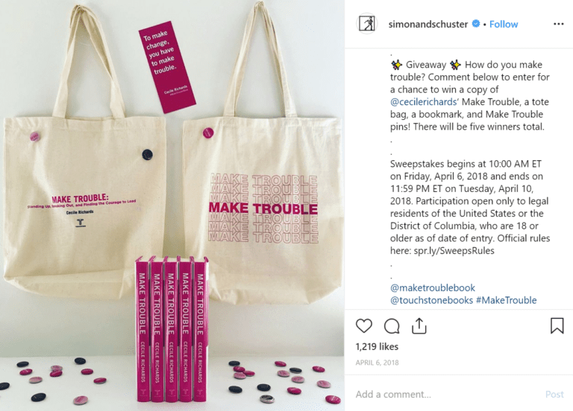This screenshot has width=573, height=411.
Task: Visit the @touchstonebooks profile
Action: (431, 300)
